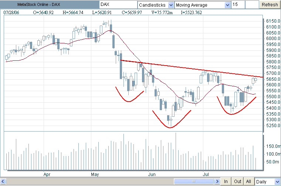Click the scroll left arrow on the timeline

tap(3, 181)
